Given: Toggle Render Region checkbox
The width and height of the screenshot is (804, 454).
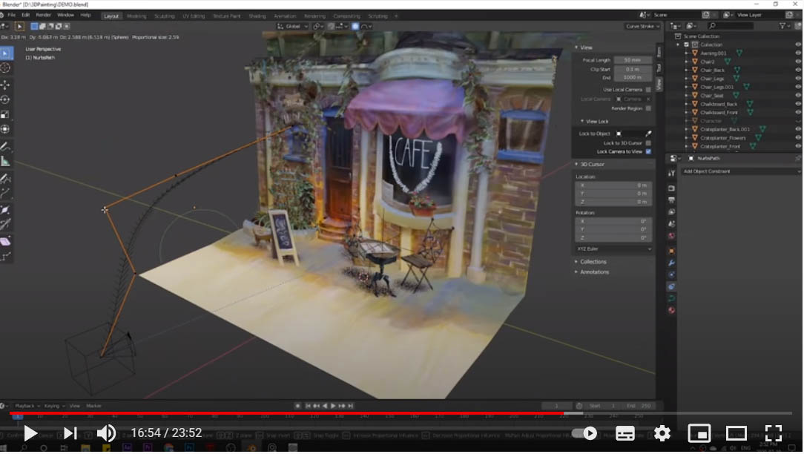Looking at the screenshot, I should [648, 109].
